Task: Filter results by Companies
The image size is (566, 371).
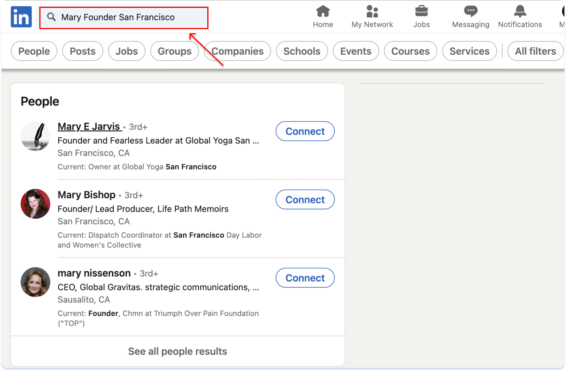Action: [237, 51]
